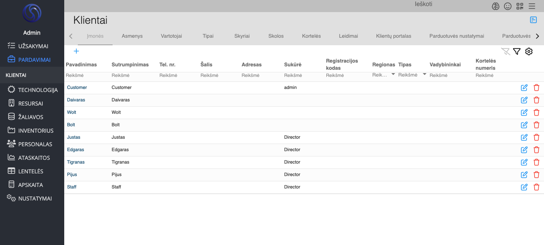
Task: Open the table settings gear icon
Action: tap(529, 52)
